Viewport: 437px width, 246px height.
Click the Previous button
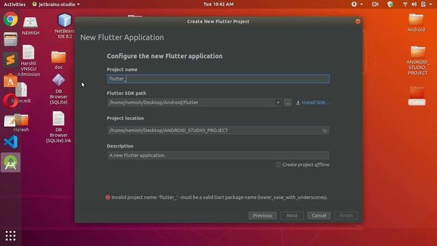pyautogui.click(x=262, y=216)
